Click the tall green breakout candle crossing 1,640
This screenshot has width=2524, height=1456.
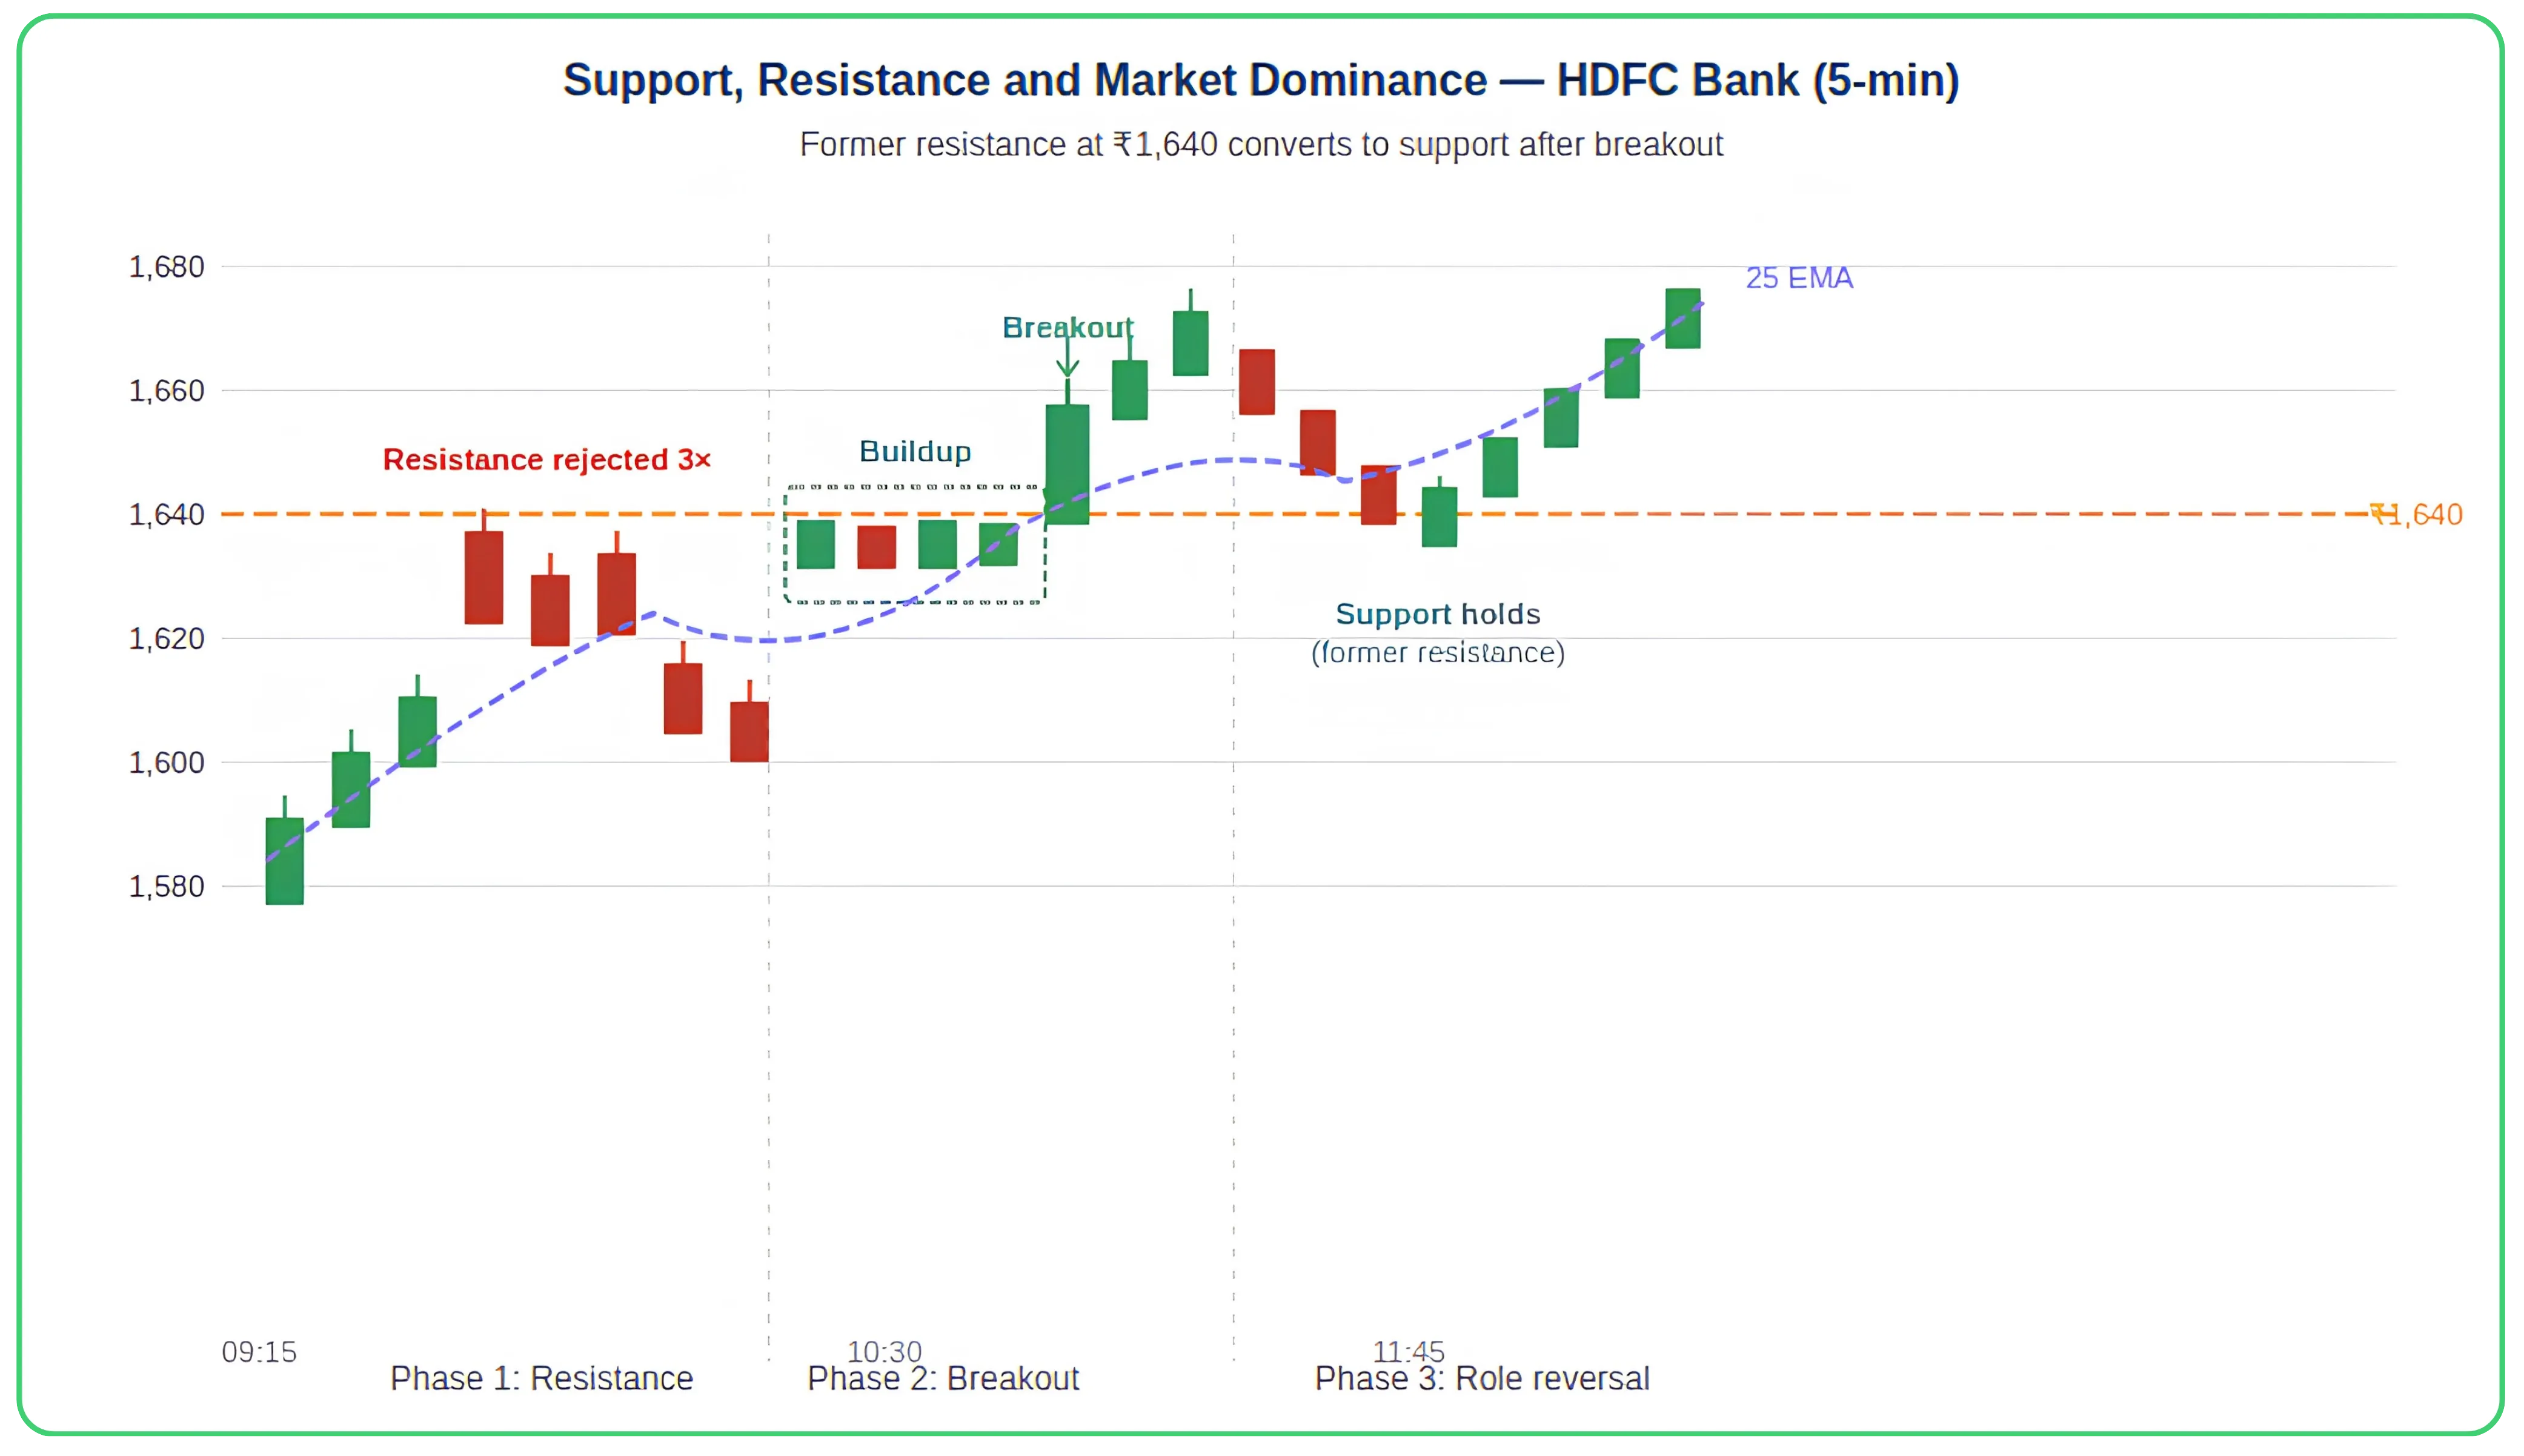[1067, 464]
